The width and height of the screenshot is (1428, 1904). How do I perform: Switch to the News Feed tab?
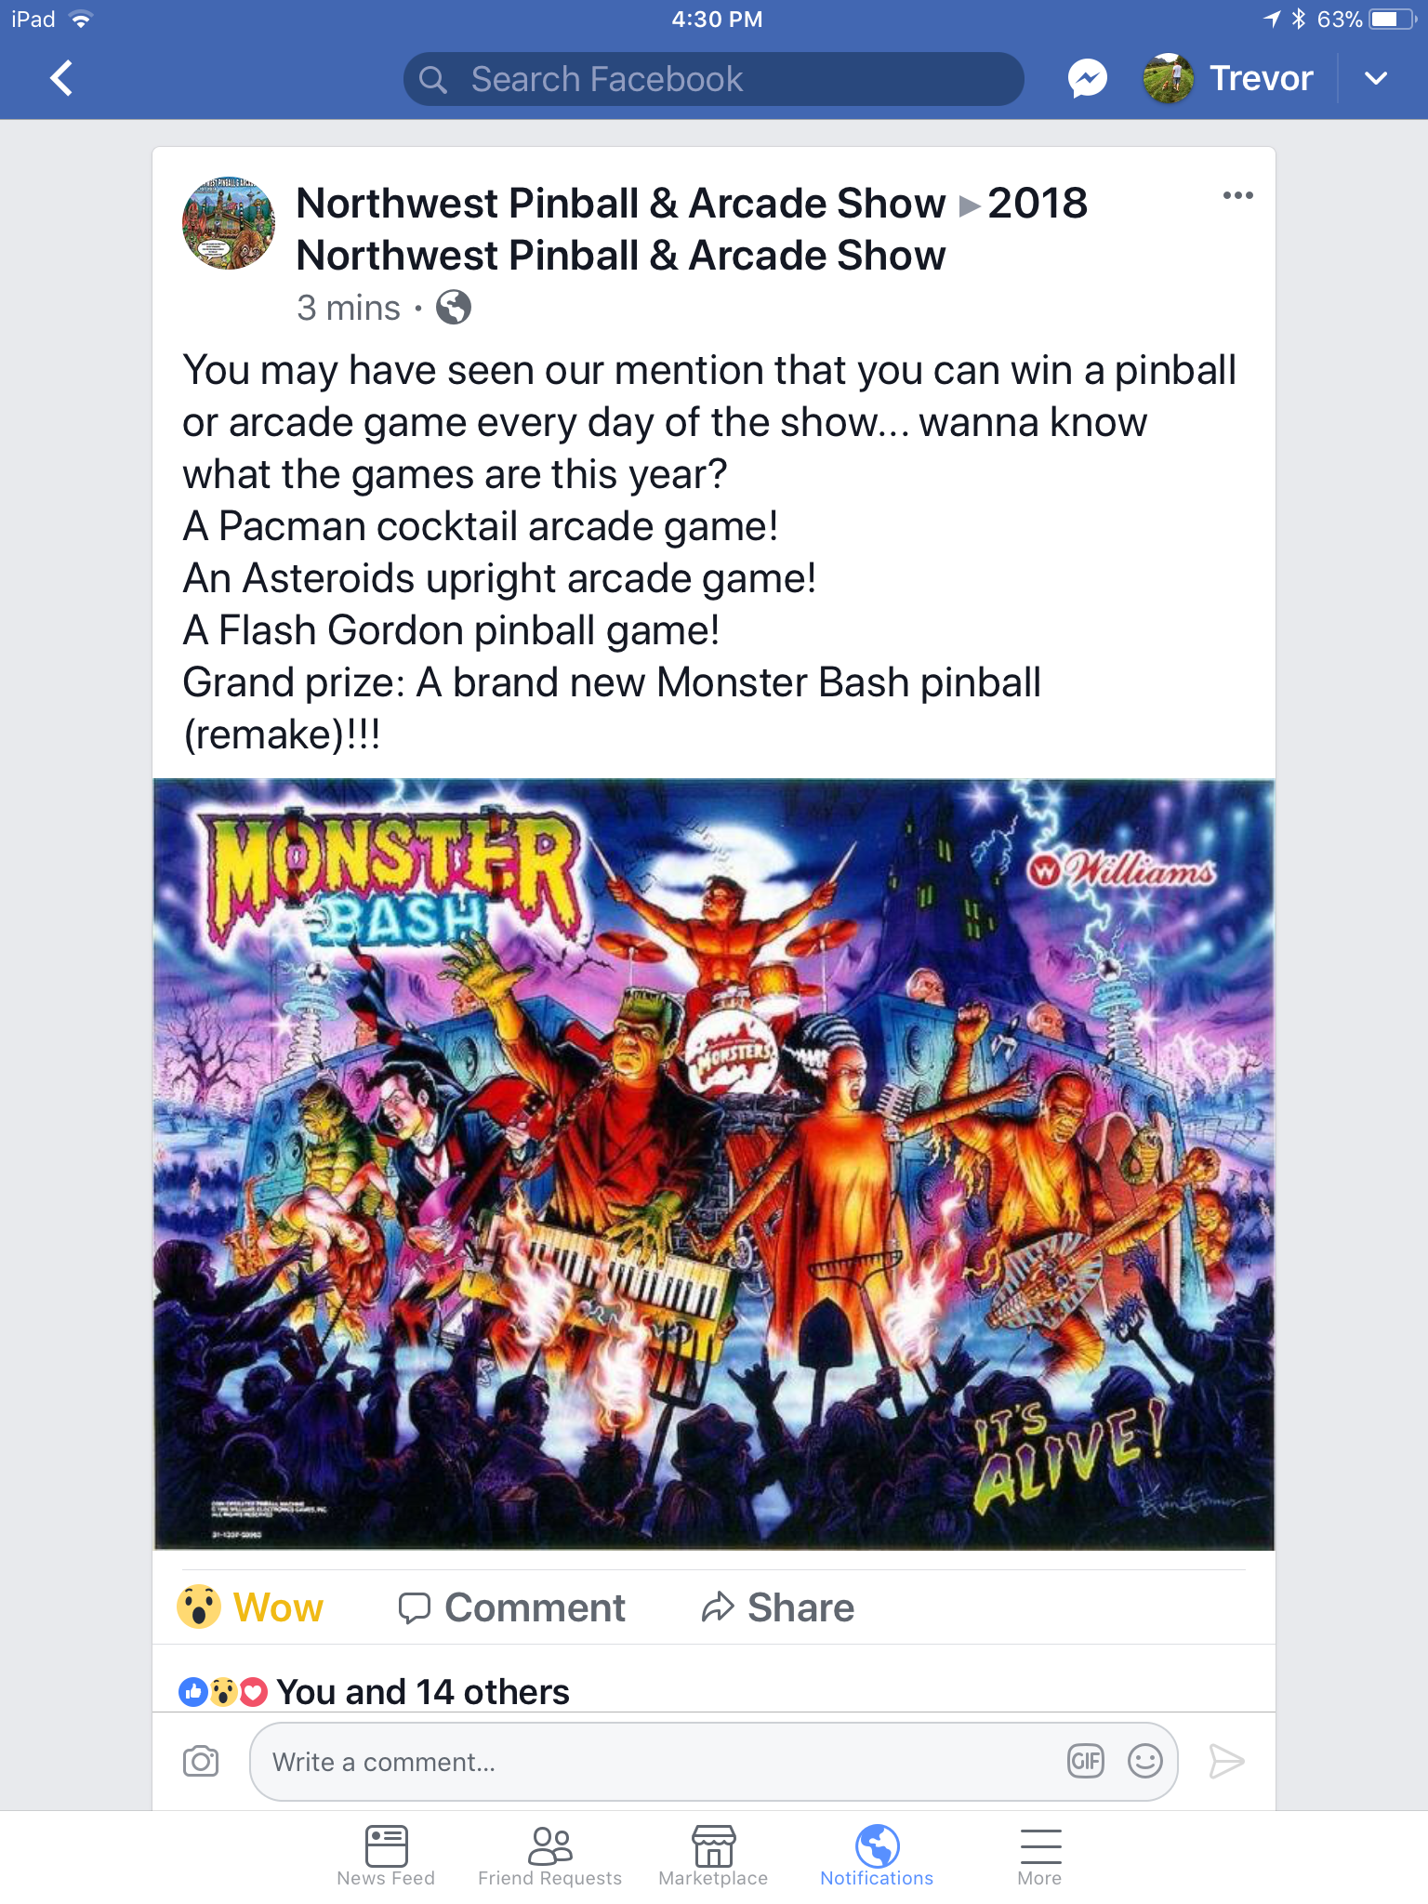click(x=386, y=1856)
